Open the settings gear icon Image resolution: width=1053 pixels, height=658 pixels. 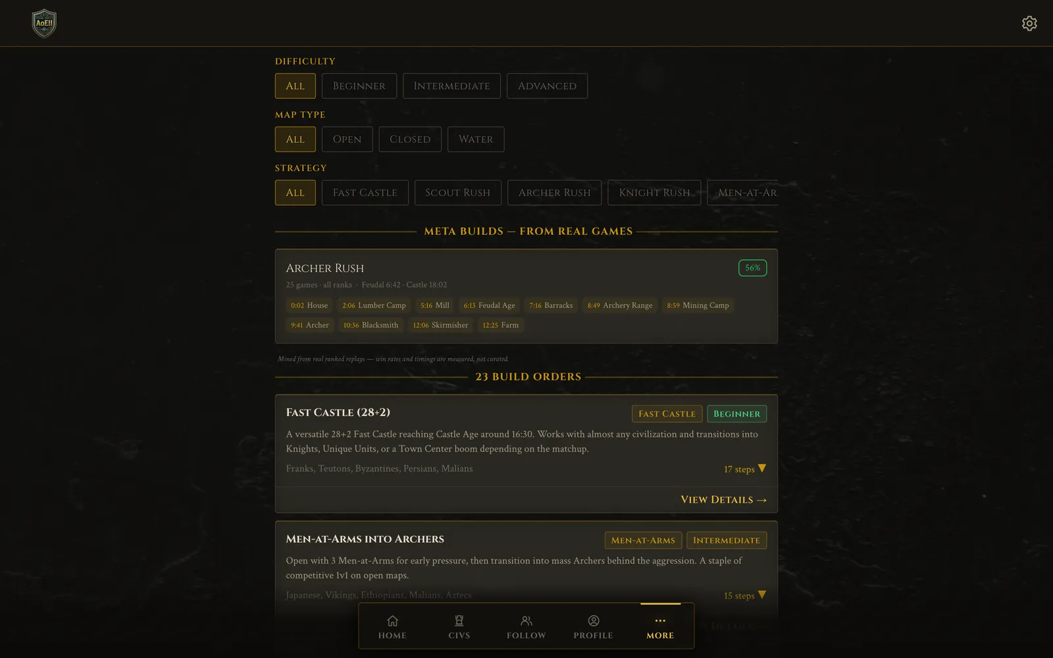tap(1029, 24)
